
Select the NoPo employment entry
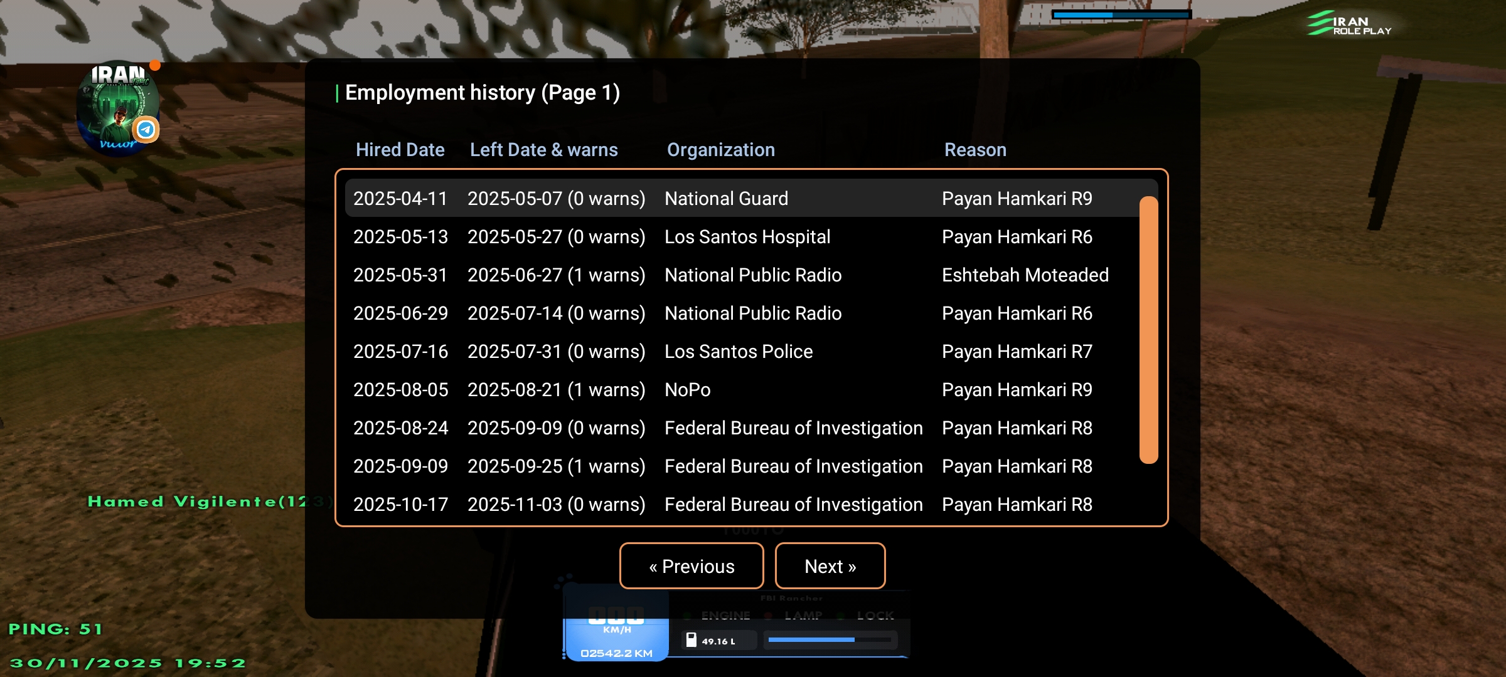[x=687, y=390]
